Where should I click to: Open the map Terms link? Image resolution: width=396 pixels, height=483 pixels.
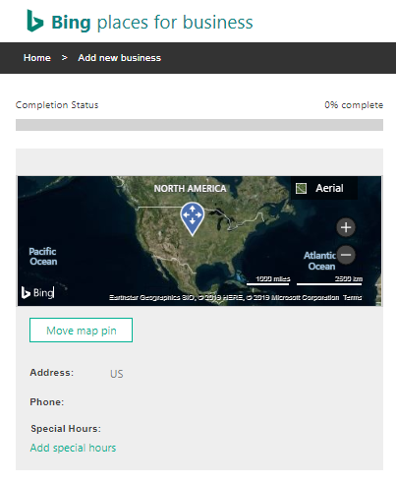pos(353,297)
